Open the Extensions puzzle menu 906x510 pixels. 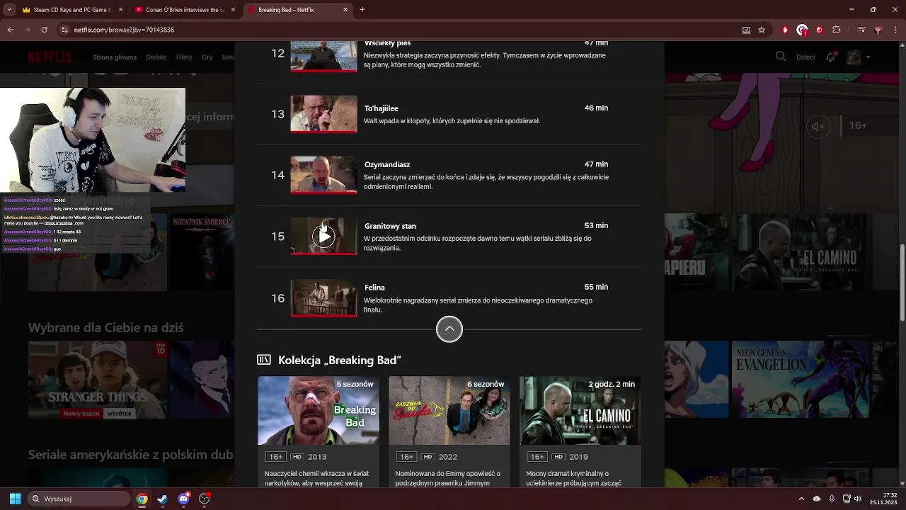[x=837, y=30]
